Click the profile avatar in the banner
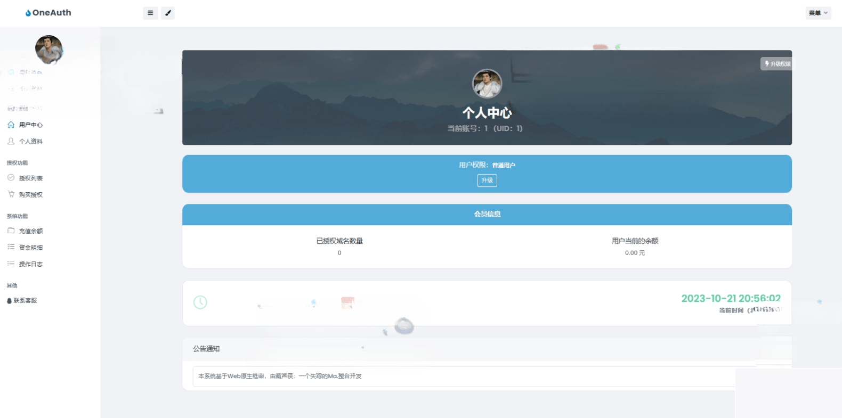The width and height of the screenshot is (842, 418). point(487,84)
